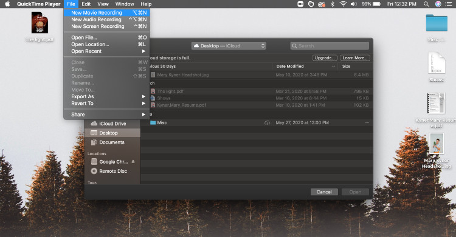456x237 pixels.
Task: Select Documents in the sidebar
Action: pyautogui.click(x=112, y=142)
